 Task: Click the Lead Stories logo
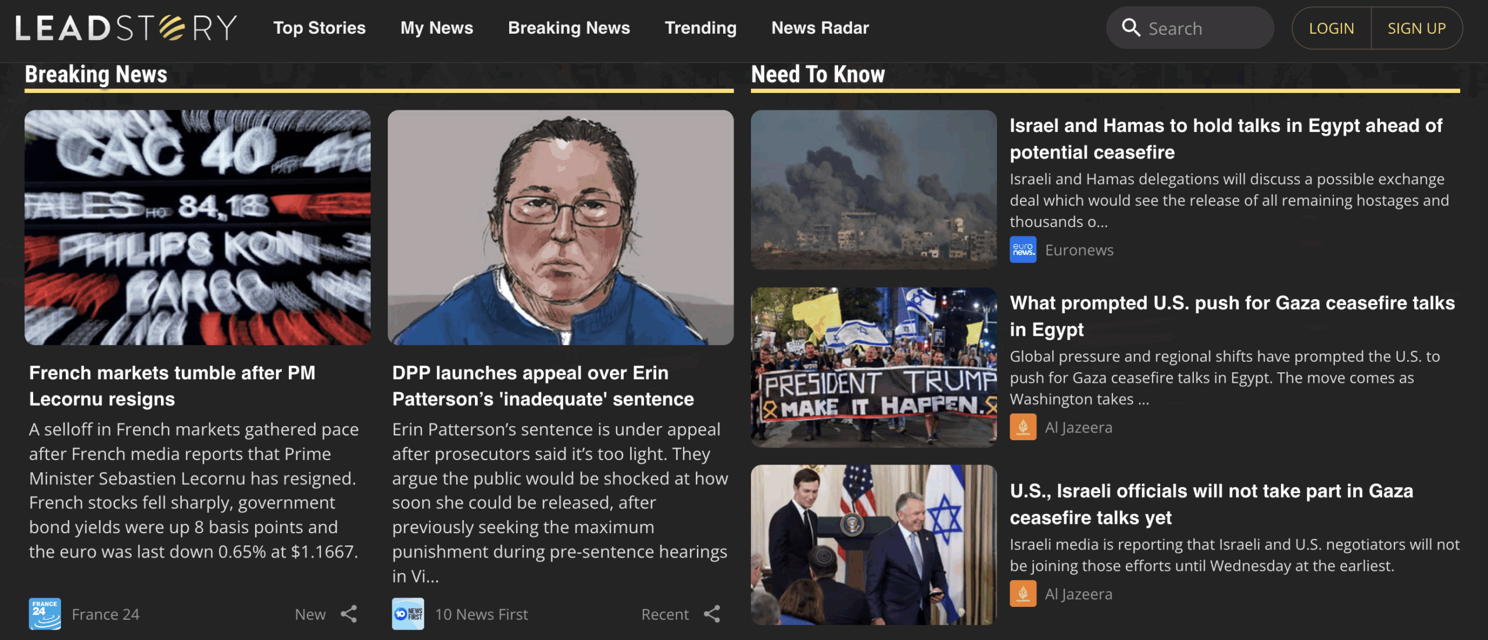point(126,28)
